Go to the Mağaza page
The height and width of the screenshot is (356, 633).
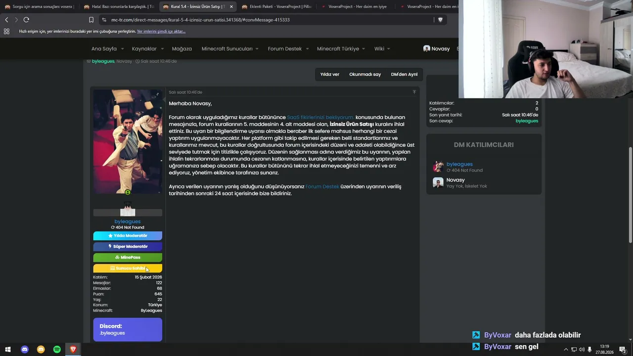(181, 49)
